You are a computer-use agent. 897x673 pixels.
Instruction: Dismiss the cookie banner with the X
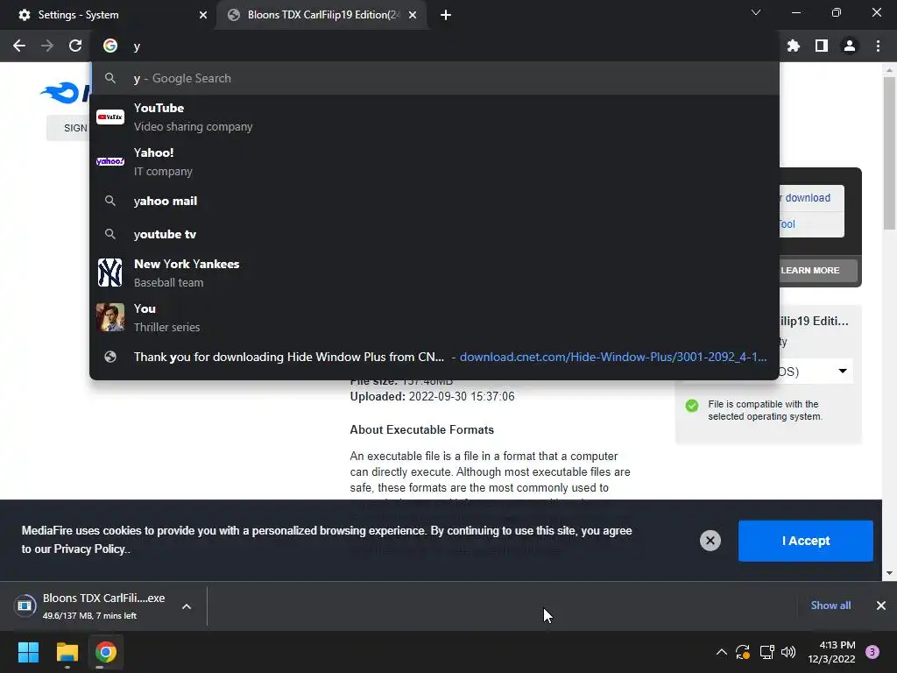[x=710, y=540]
